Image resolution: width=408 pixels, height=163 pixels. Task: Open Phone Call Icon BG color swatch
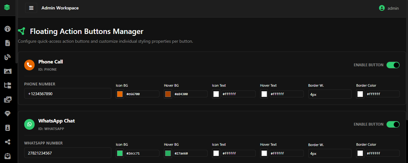tap(120, 94)
